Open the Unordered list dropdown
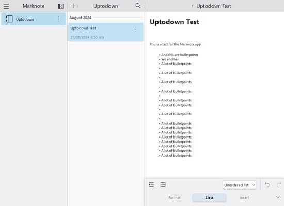 [240, 185]
